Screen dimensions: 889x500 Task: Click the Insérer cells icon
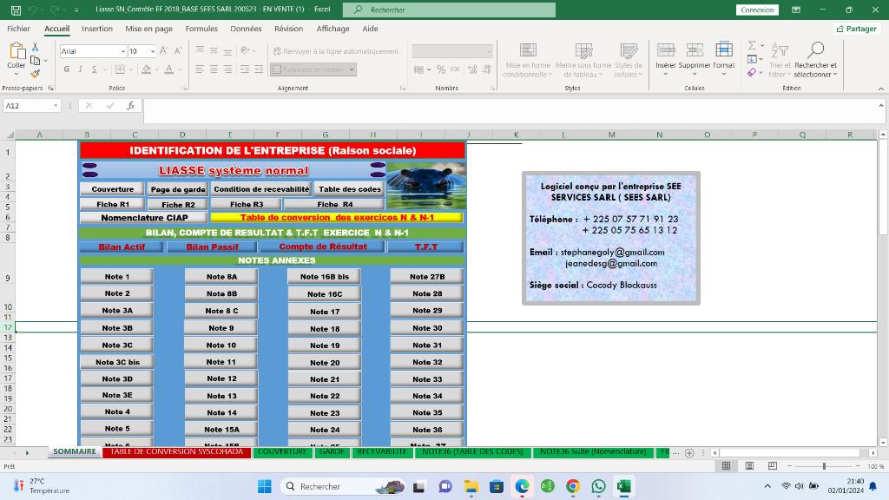point(666,59)
